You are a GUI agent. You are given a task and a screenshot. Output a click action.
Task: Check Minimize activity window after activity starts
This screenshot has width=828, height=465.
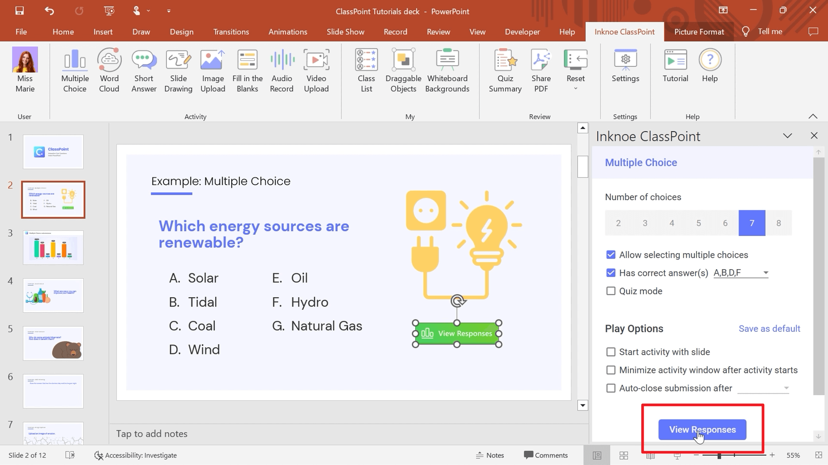[611, 370]
